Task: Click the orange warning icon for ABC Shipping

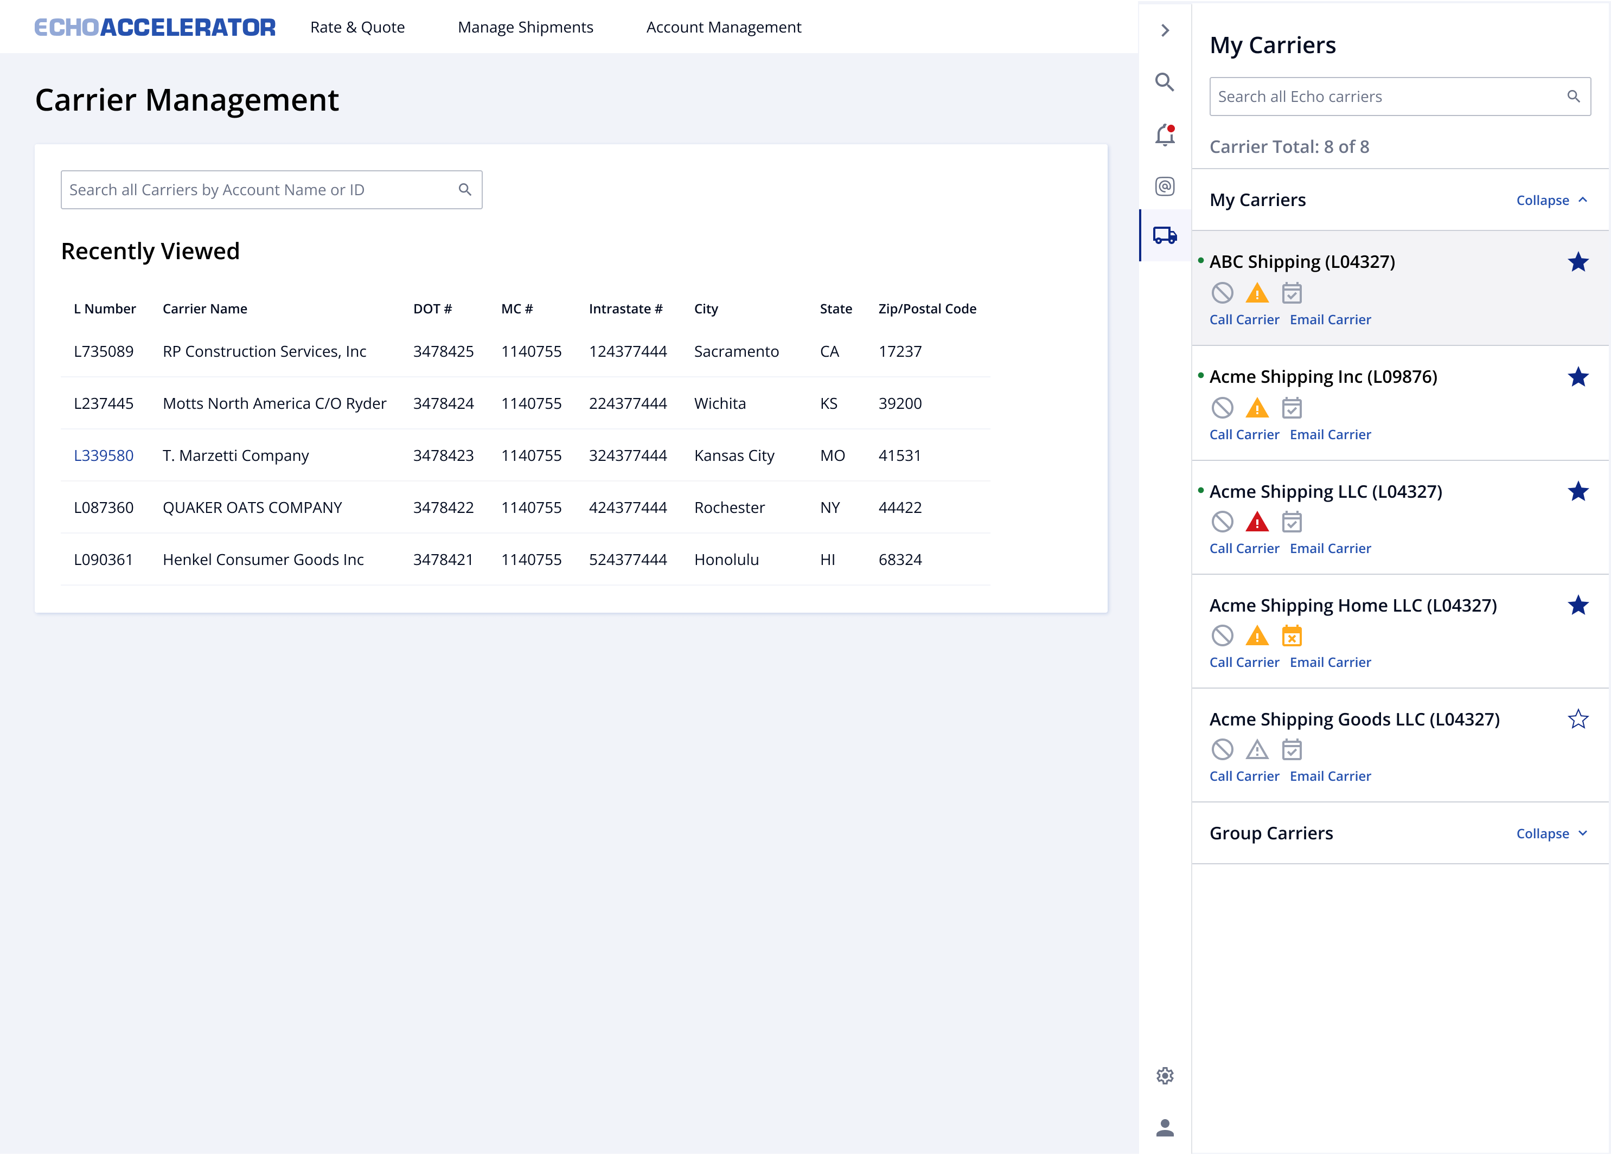Action: [1257, 293]
